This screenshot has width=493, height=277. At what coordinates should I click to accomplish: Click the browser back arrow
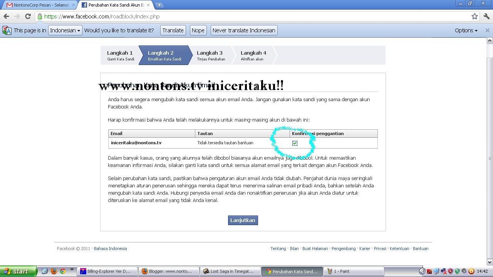pyautogui.click(x=6, y=17)
